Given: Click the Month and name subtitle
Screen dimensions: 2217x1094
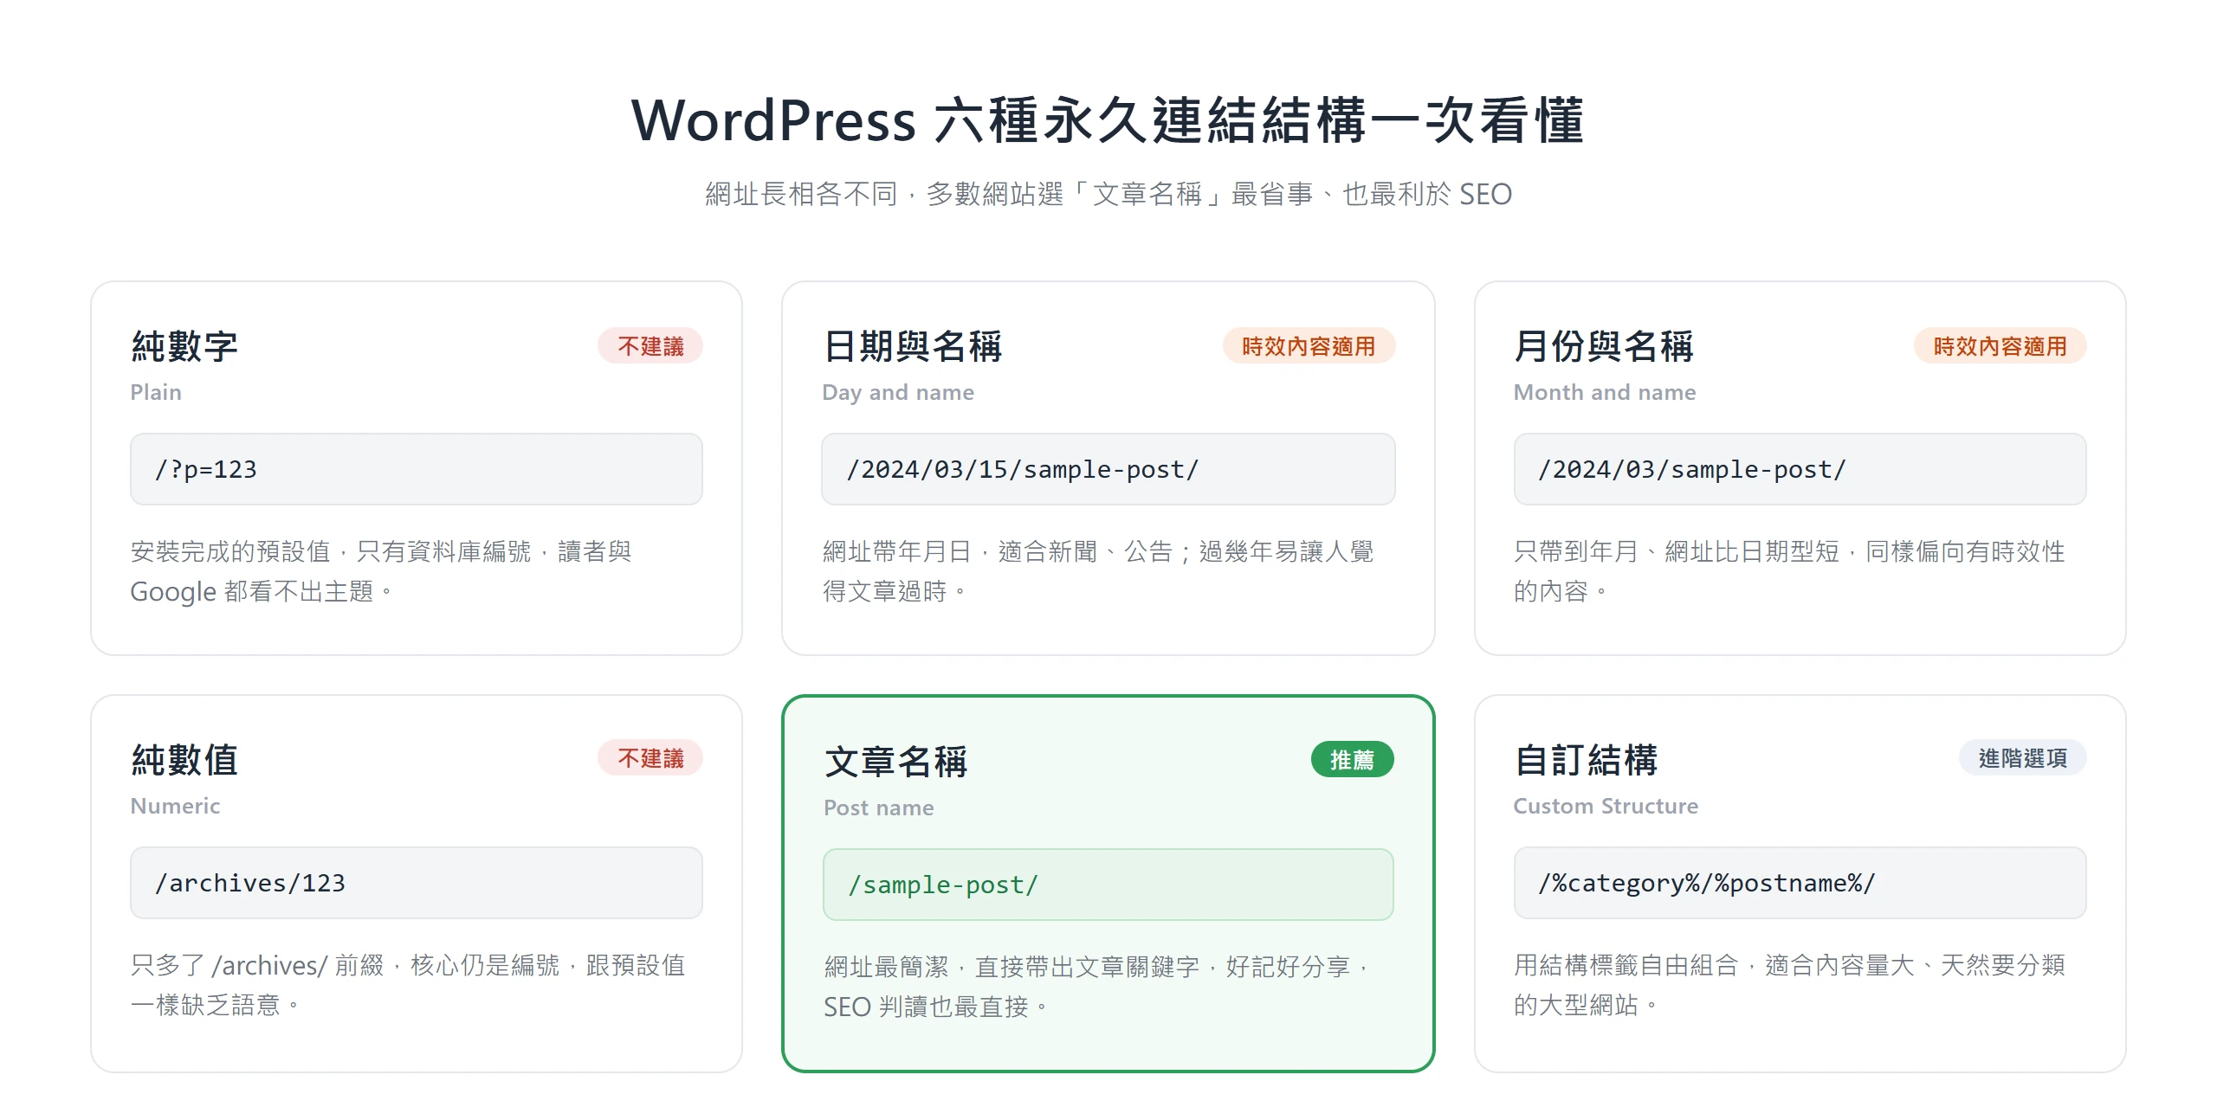Looking at the screenshot, I should click(1605, 392).
